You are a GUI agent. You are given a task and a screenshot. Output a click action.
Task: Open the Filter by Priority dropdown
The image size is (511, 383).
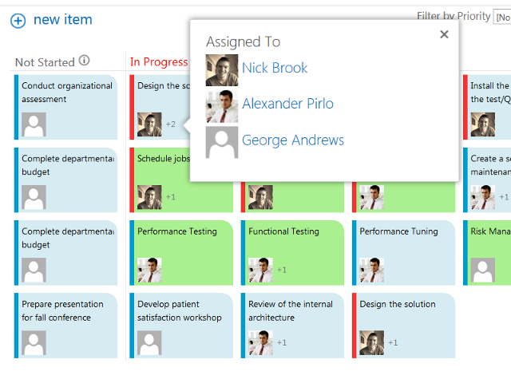tap(502, 17)
